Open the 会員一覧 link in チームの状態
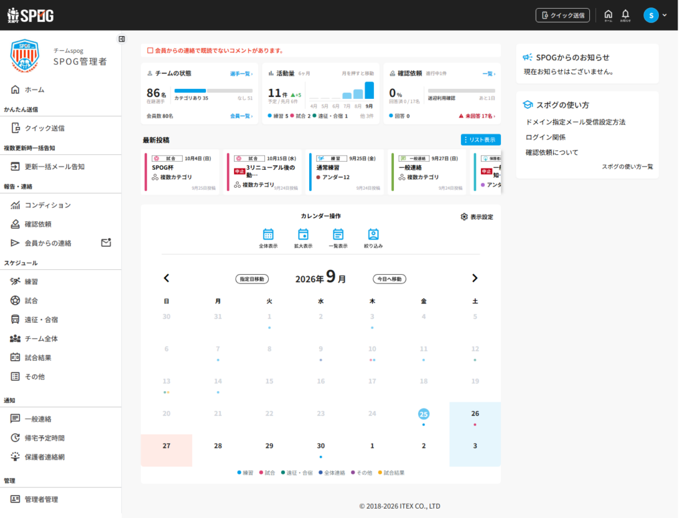This screenshot has height=518, width=685. pyautogui.click(x=241, y=116)
